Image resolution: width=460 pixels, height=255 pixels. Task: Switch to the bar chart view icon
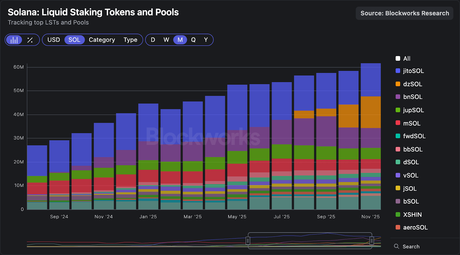tap(14, 40)
